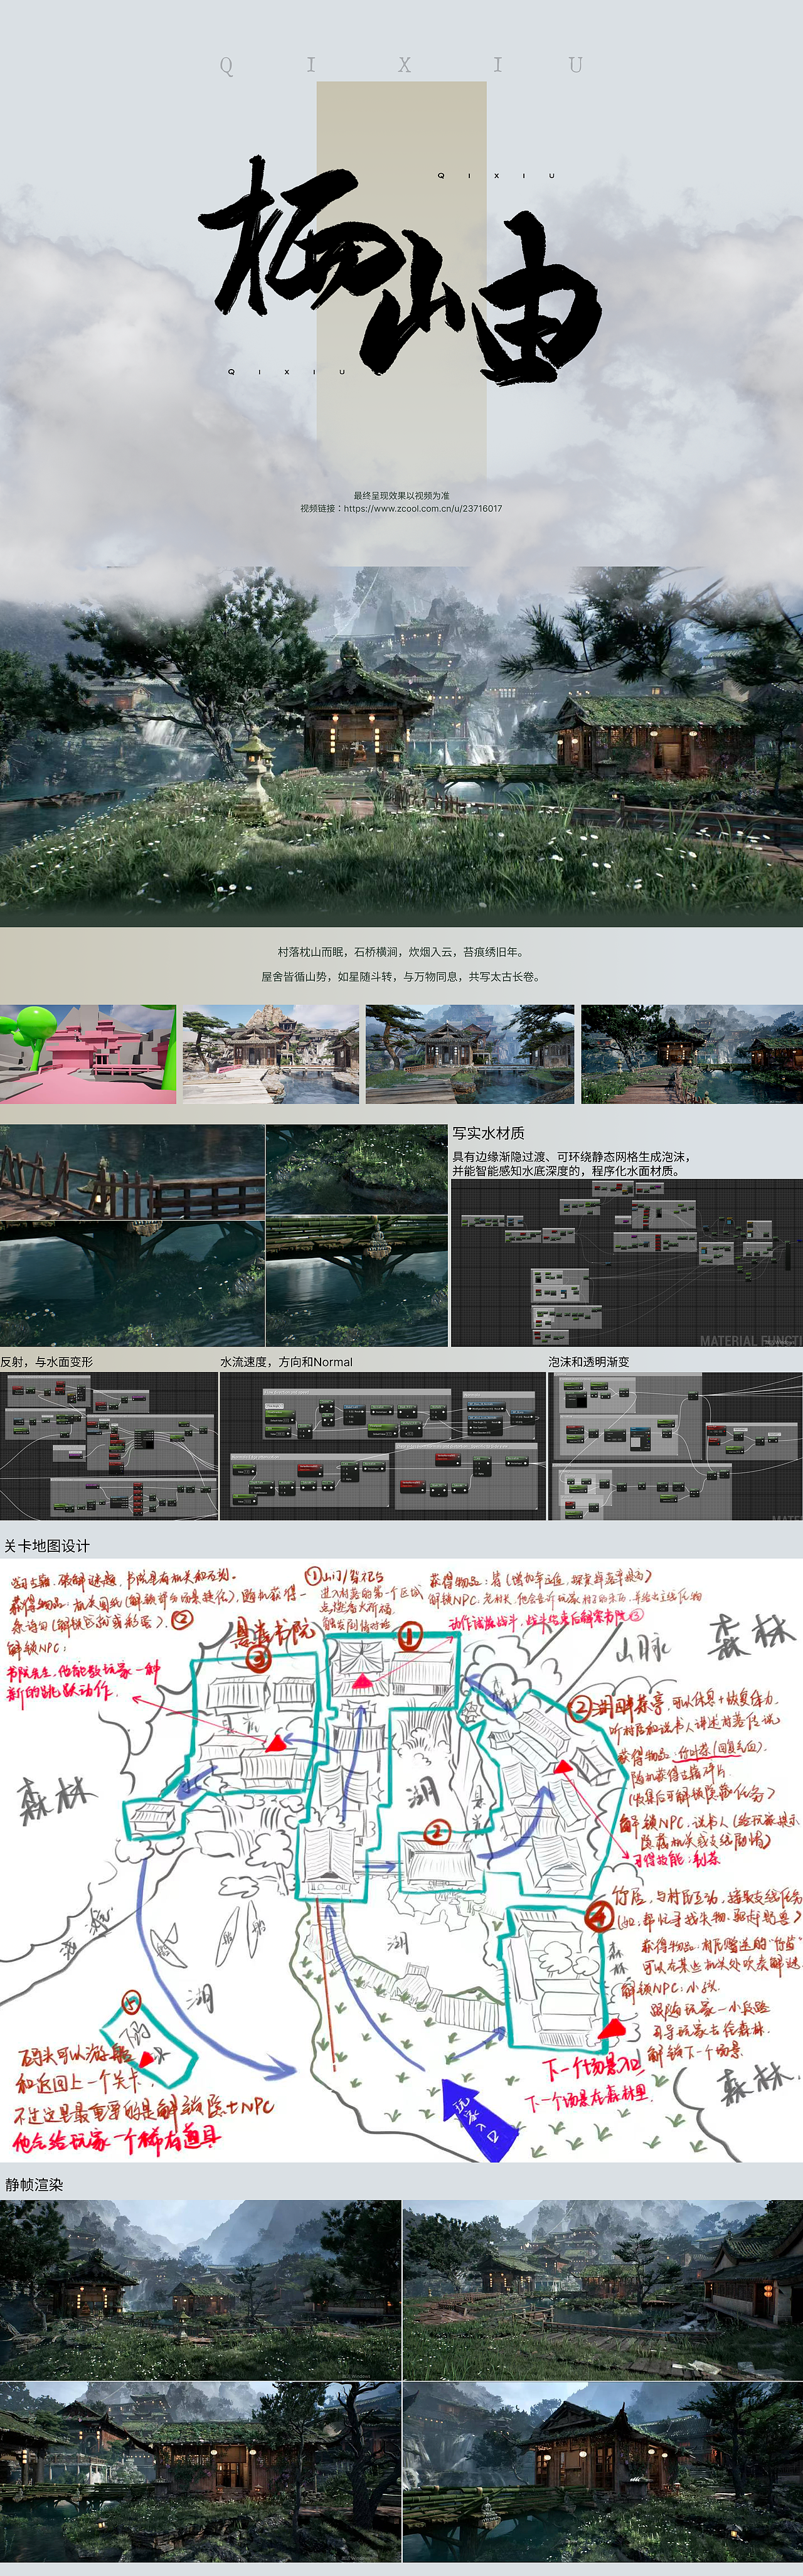Image resolution: width=803 pixels, height=2576 pixels.
Task: Open the bamboo bridge with hanging lantern image
Action: pyautogui.click(x=357, y=1281)
